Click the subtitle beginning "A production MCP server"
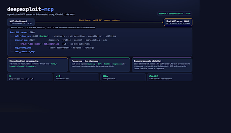Screen dimensions: 231x133 (41, 14)
